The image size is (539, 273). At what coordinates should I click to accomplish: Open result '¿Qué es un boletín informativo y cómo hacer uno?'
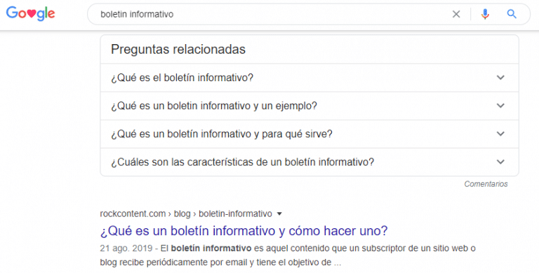point(244,231)
